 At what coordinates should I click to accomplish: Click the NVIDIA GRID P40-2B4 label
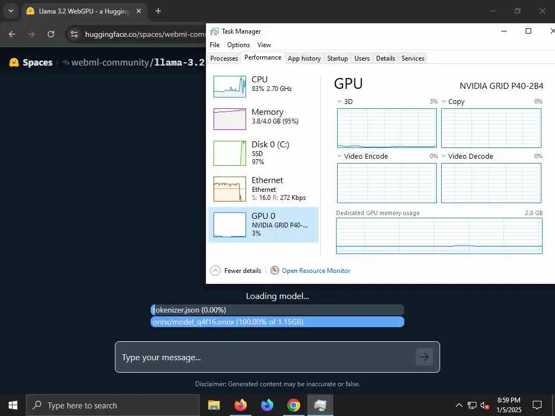coord(501,86)
